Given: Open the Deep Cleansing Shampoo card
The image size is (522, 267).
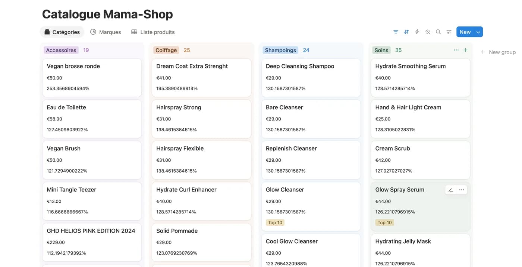Looking at the screenshot, I should pyautogui.click(x=311, y=78).
